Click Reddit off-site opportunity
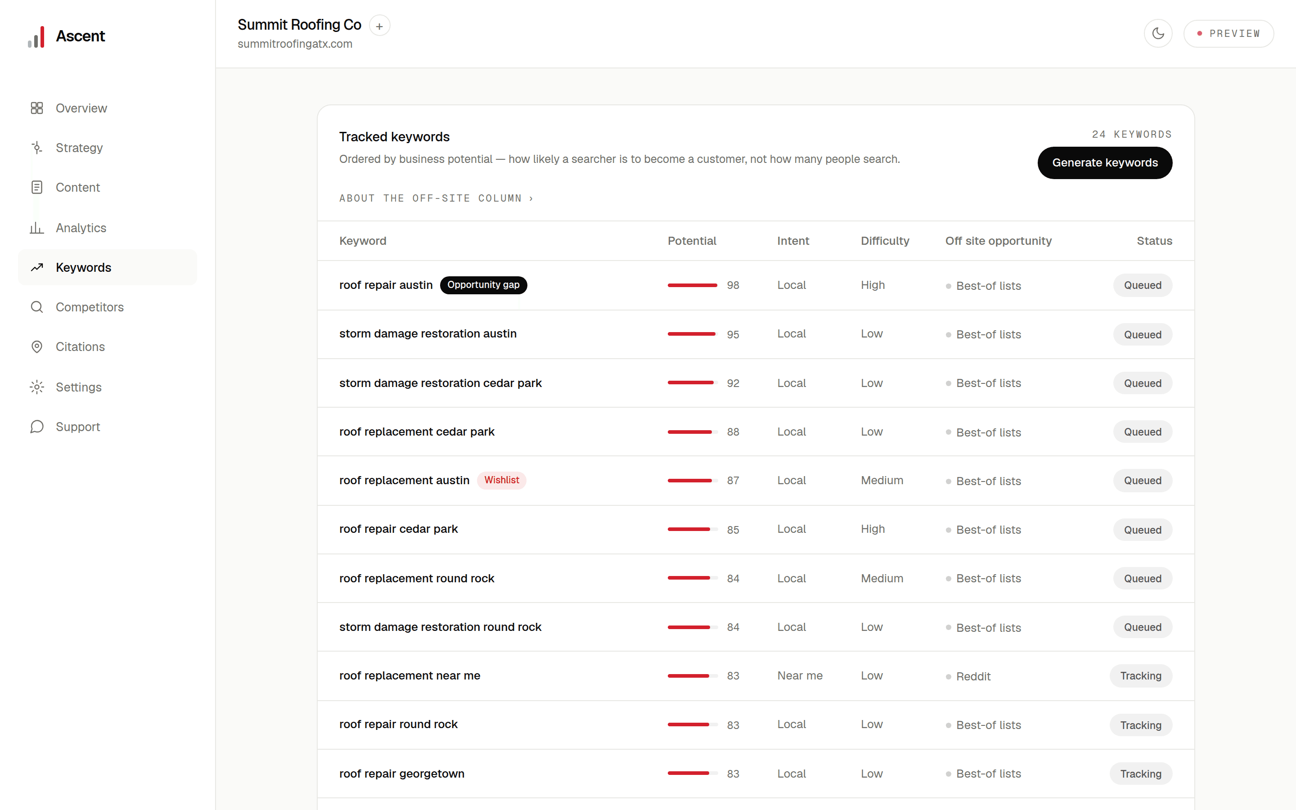The width and height of the screenshot is (1296, 810). [968, 677]
